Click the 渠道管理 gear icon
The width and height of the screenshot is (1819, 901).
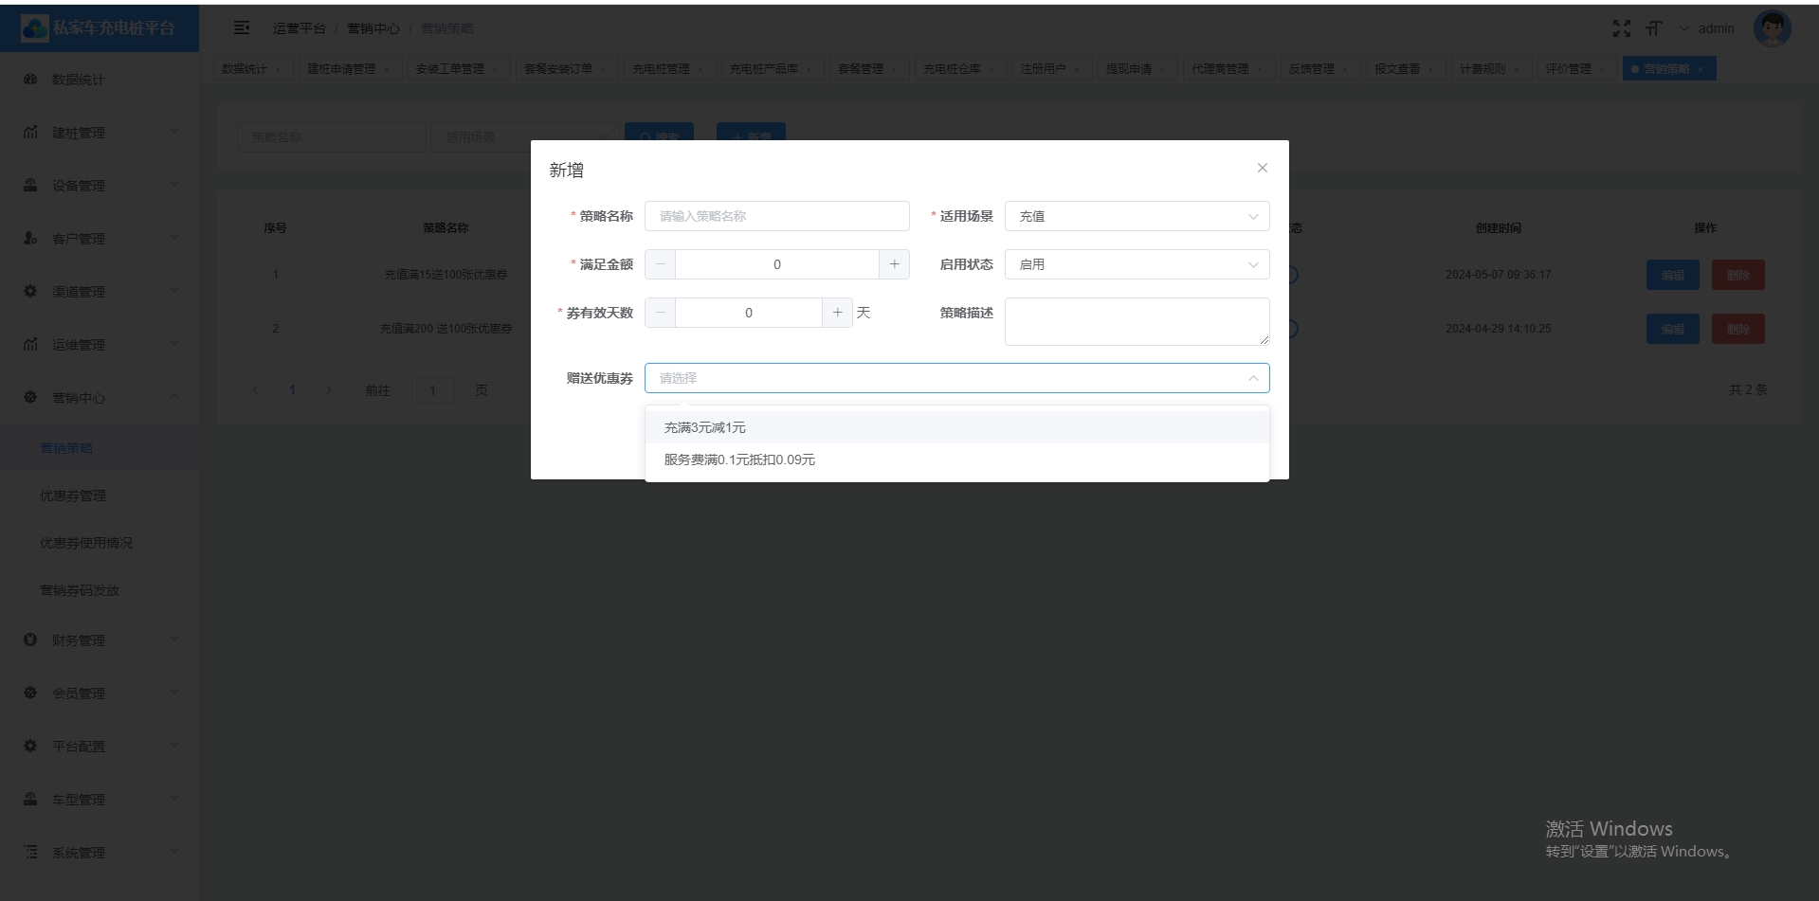pyautogui.click(x=30, y=292)
